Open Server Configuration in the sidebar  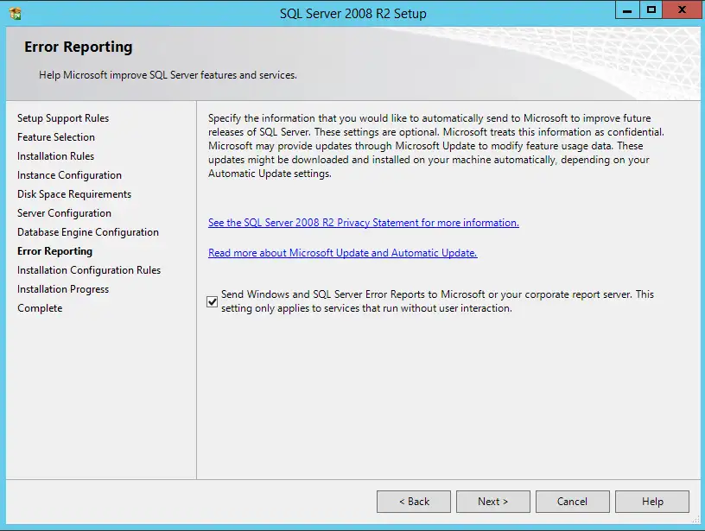64,213
